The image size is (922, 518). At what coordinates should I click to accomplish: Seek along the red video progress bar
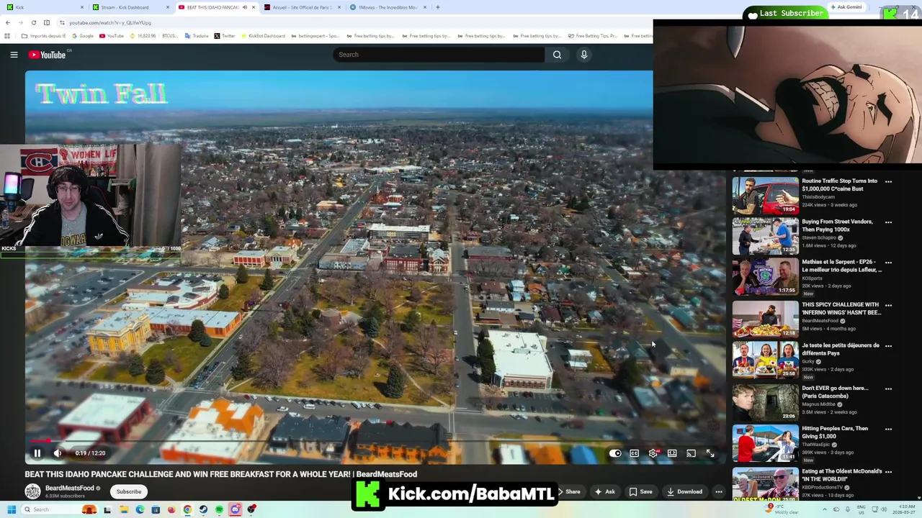pyautogui.click(x=375, y=441)
